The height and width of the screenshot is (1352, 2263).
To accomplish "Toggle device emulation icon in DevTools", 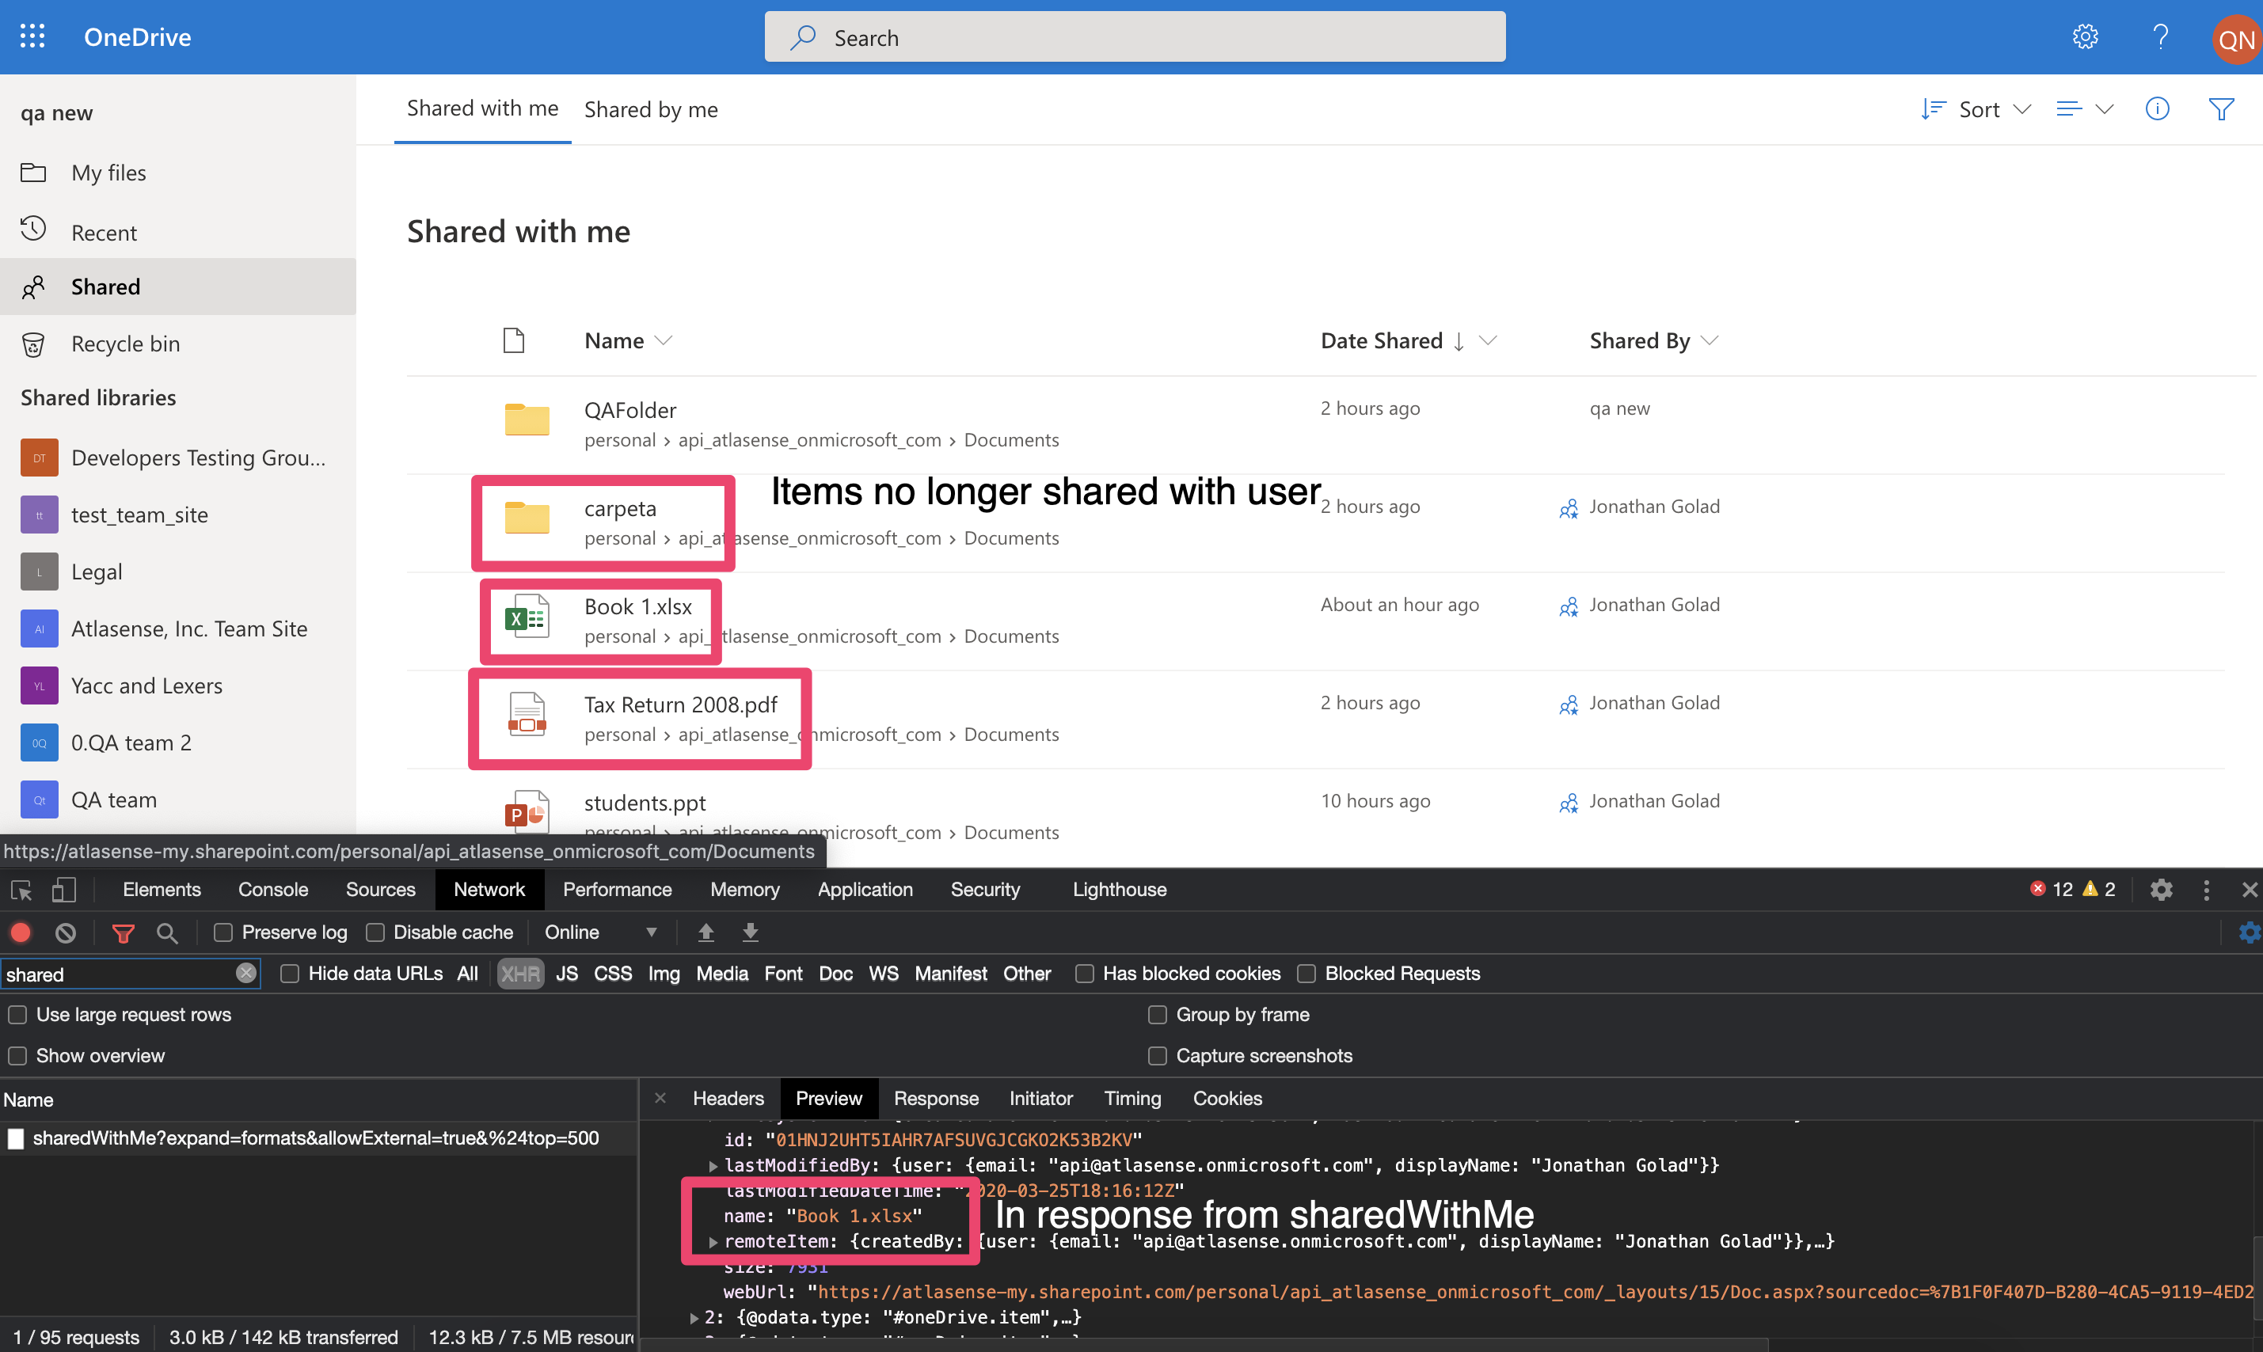I will pyautogui.click(x=63, y=889).
